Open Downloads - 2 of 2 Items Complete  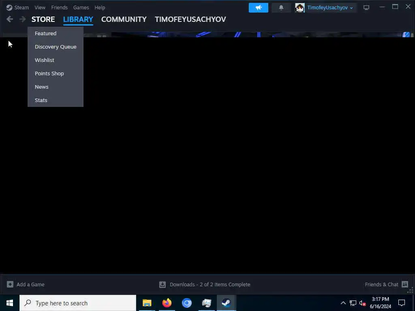(210, 285)
